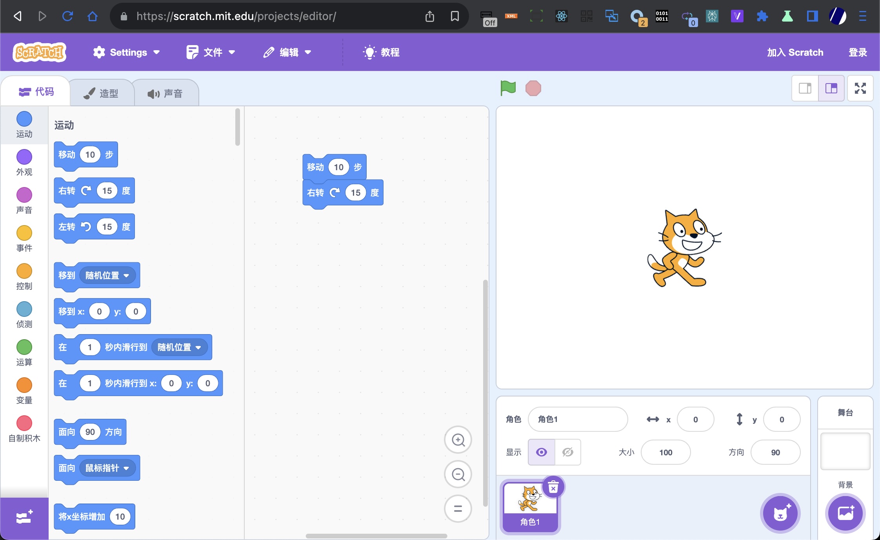Viewport: 880px width, 540px height.
Task: Open the 编辑 (Edit) menu
Action: click(x=287, y=52)
